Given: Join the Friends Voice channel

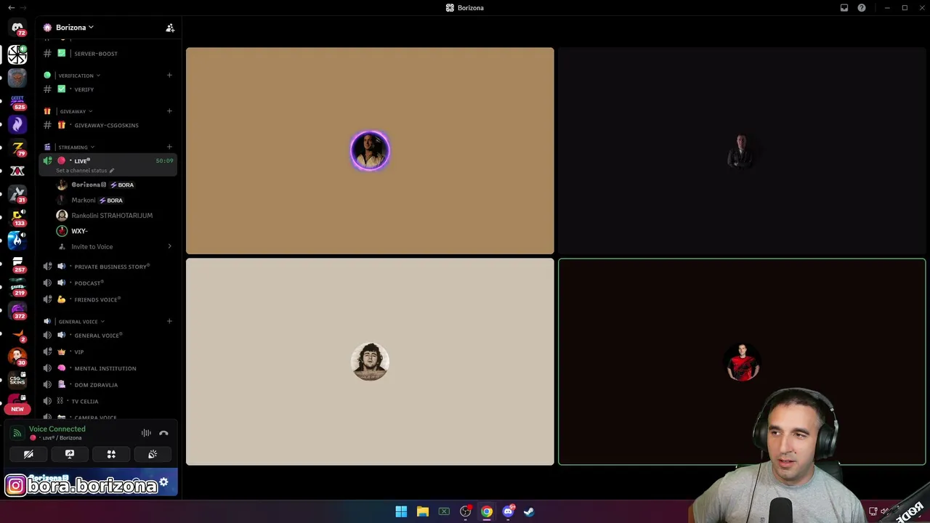Looking at the screenshot, I should tap(108, 299).
